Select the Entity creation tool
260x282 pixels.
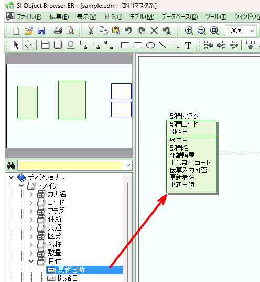46,45
